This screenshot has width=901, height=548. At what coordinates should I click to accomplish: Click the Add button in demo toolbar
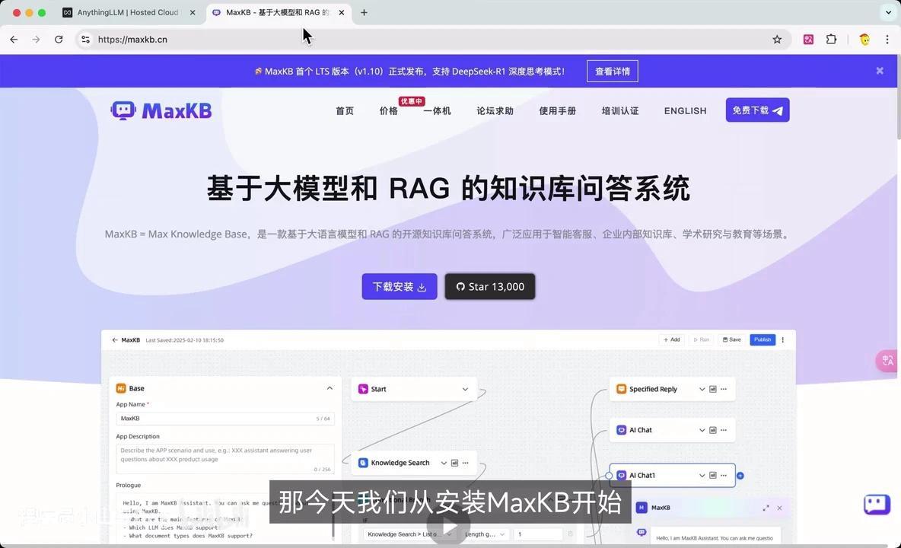(672, 339)
